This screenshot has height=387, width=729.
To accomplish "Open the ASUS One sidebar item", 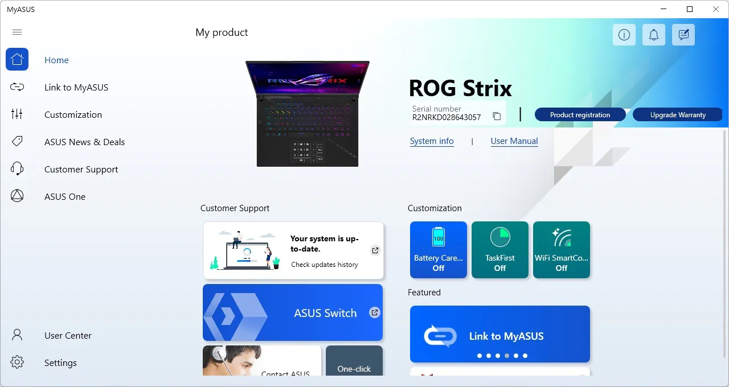I will (x=65, y=196).
